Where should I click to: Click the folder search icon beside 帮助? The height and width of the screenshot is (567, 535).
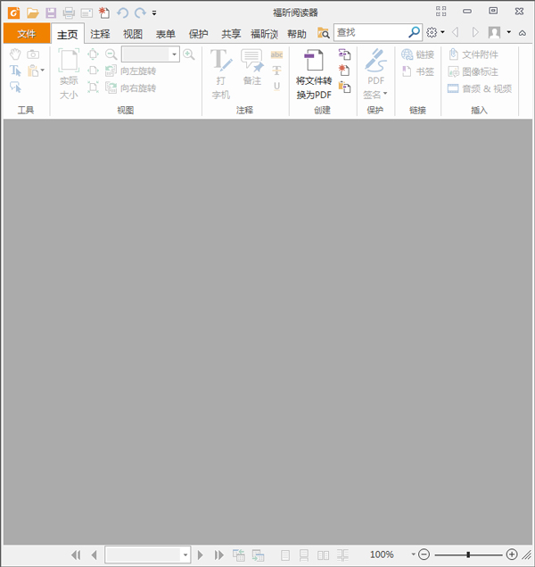pos(323,33)
